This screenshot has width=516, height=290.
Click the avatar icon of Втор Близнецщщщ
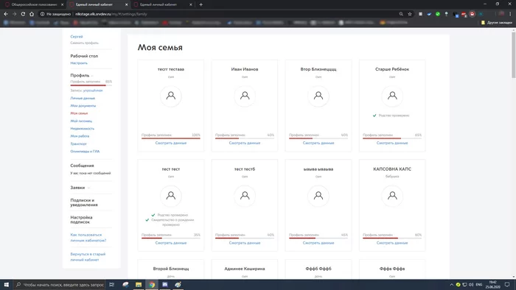[x=318, y=96]
